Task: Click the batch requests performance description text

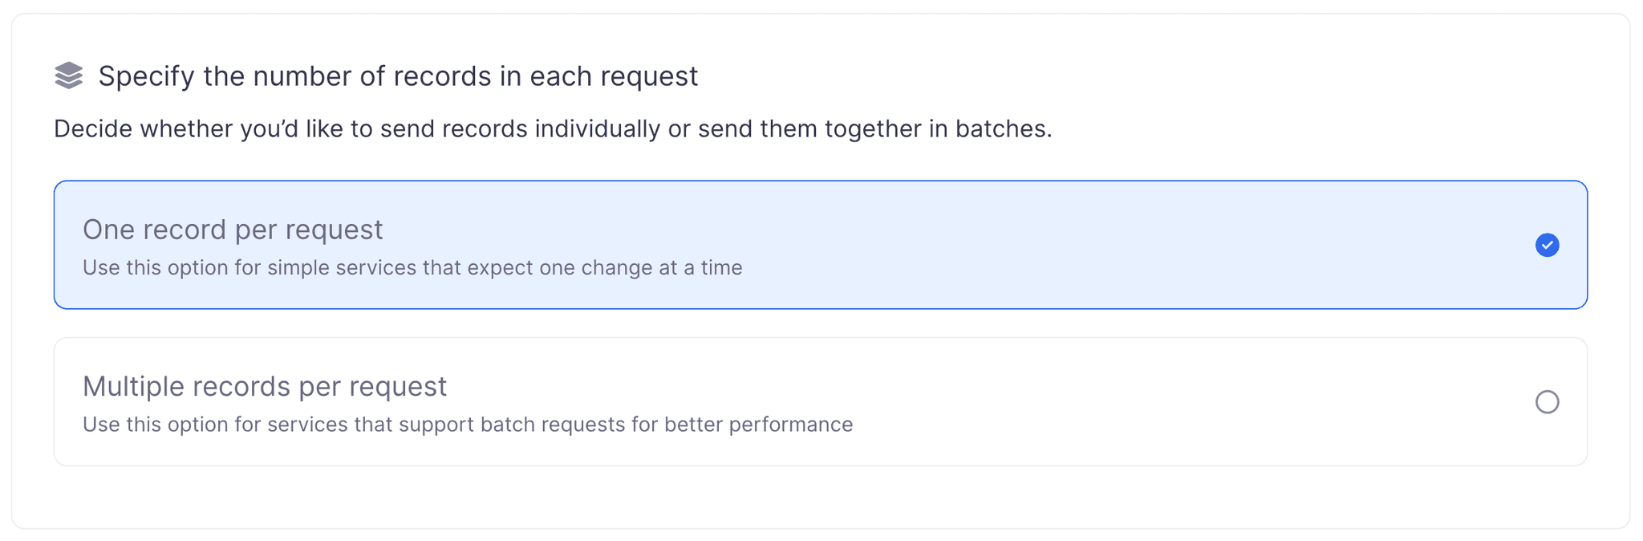Action: [x=467, y=425]
